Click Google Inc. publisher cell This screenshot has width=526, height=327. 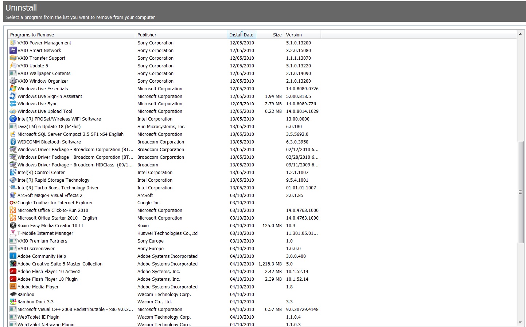149,202
